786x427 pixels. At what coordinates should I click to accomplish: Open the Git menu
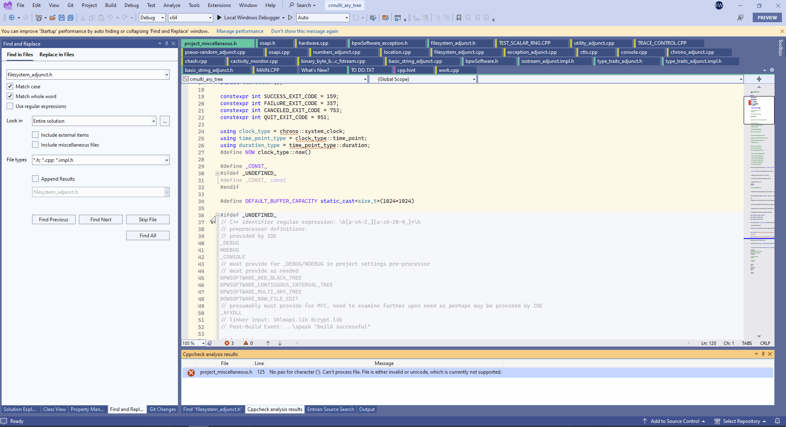(70, 5)
